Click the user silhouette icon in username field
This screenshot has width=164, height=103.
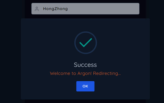pos(37,9)
